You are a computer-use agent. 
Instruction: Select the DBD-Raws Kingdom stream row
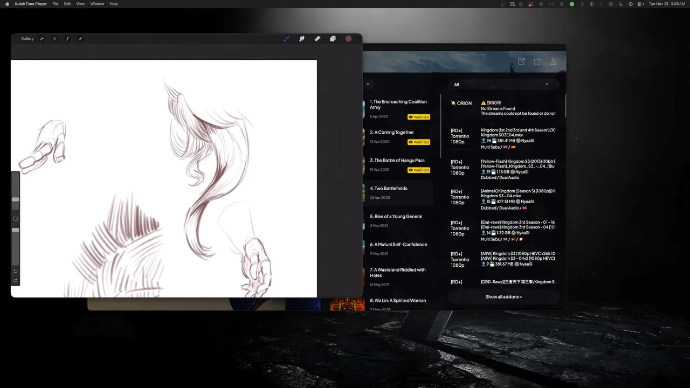[x=503, y=282]
